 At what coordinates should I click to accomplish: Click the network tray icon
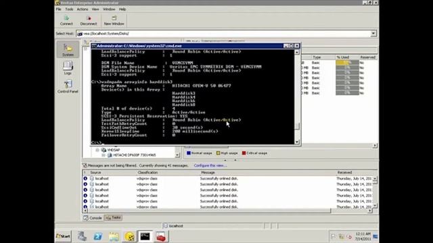341,236
